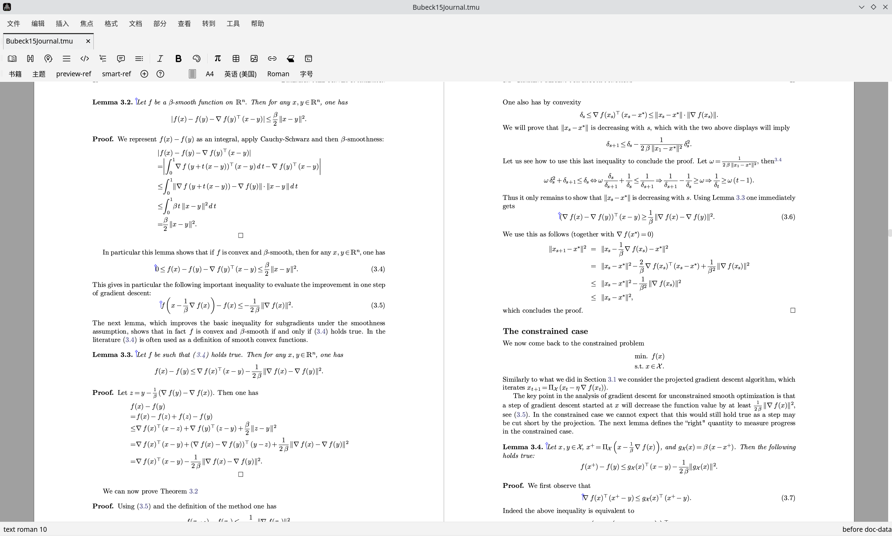The width and height of the screenshot is (892, 536).
Task: Toggle bold text formatting
Action: (178, 59)
